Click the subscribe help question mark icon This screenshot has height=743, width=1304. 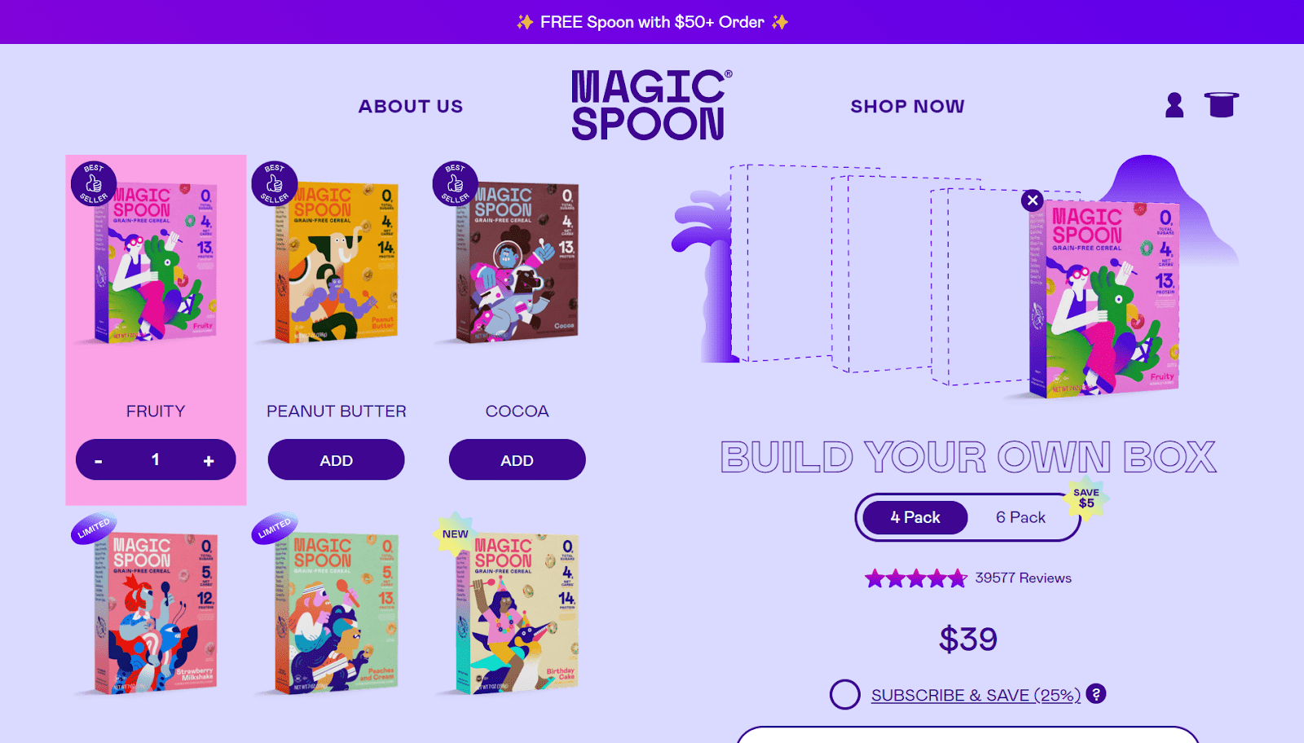[x=1096, y=693]
